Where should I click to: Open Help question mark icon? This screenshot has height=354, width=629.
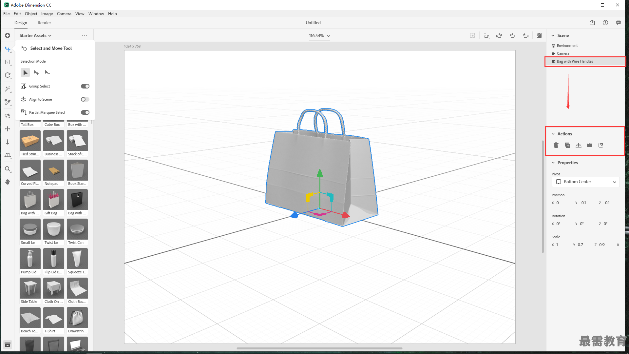pyautogui.click(x=605, y=23)
